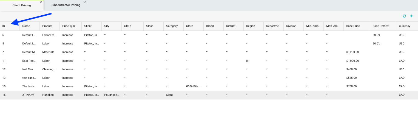Click the Currency column header
The width and height of the screenshot is (418, 115).
click(x=405, y=26)
